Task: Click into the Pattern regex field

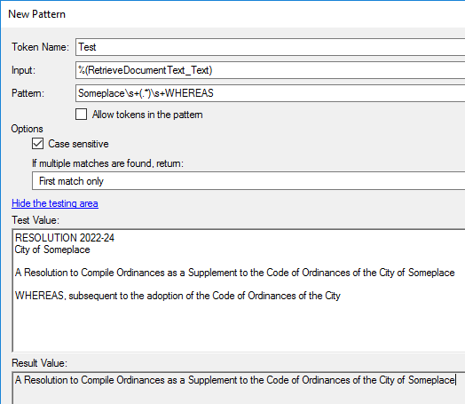Action: coord(270,93)
